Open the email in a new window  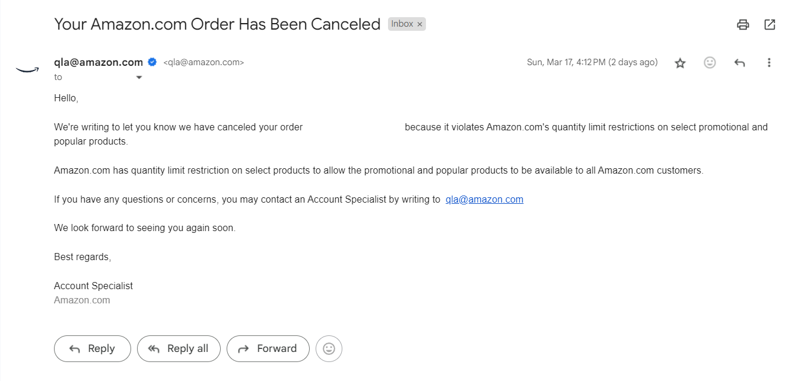coord(769,24)
